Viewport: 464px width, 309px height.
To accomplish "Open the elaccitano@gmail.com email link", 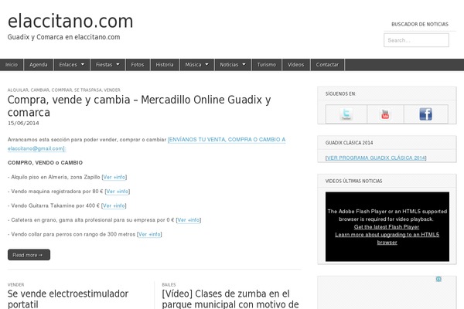I will coord(36,149).
